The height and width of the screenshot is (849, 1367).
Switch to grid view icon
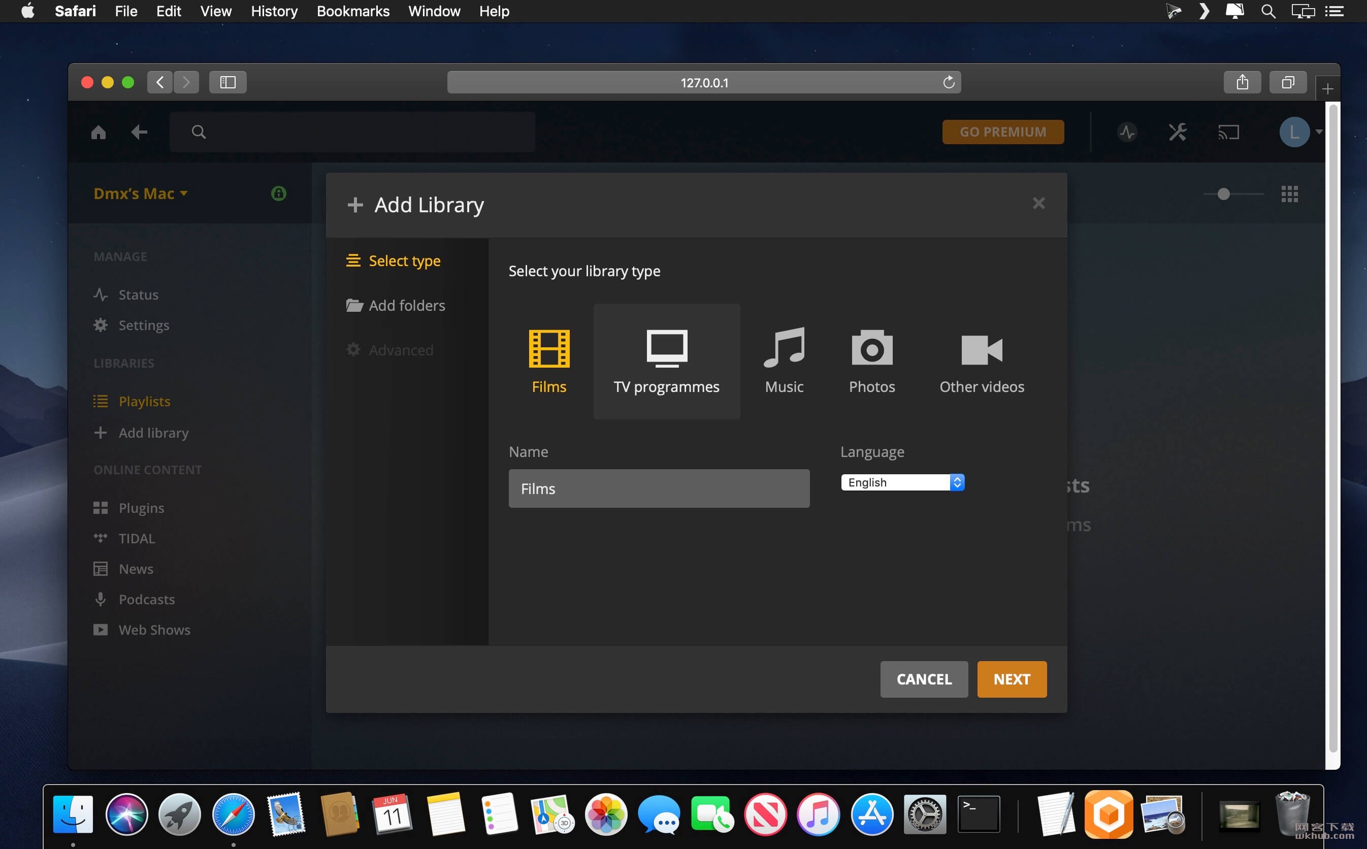(1289, 194)
